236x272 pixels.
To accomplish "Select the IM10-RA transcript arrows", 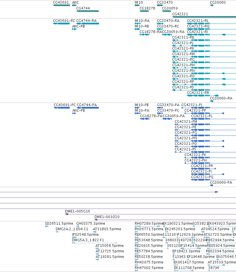I will click(x=138, y=24).
